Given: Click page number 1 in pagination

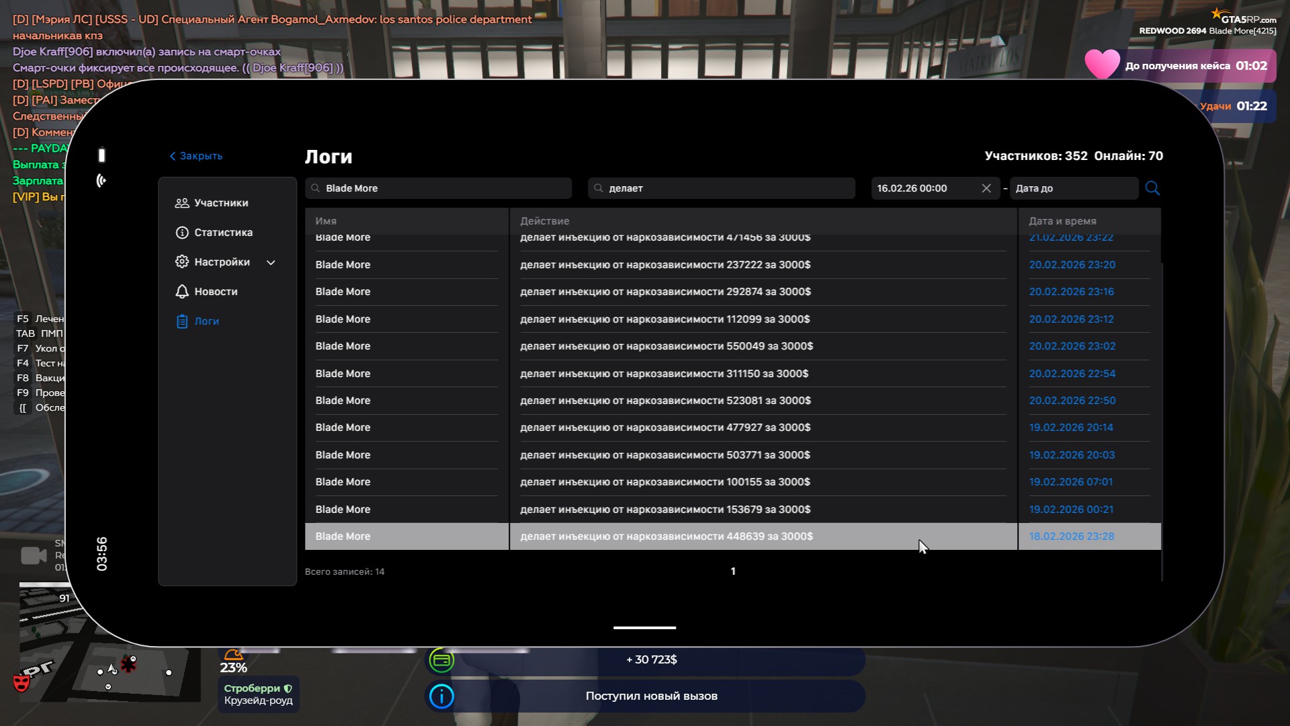Looking at the screenshot, I should point(733,571).
